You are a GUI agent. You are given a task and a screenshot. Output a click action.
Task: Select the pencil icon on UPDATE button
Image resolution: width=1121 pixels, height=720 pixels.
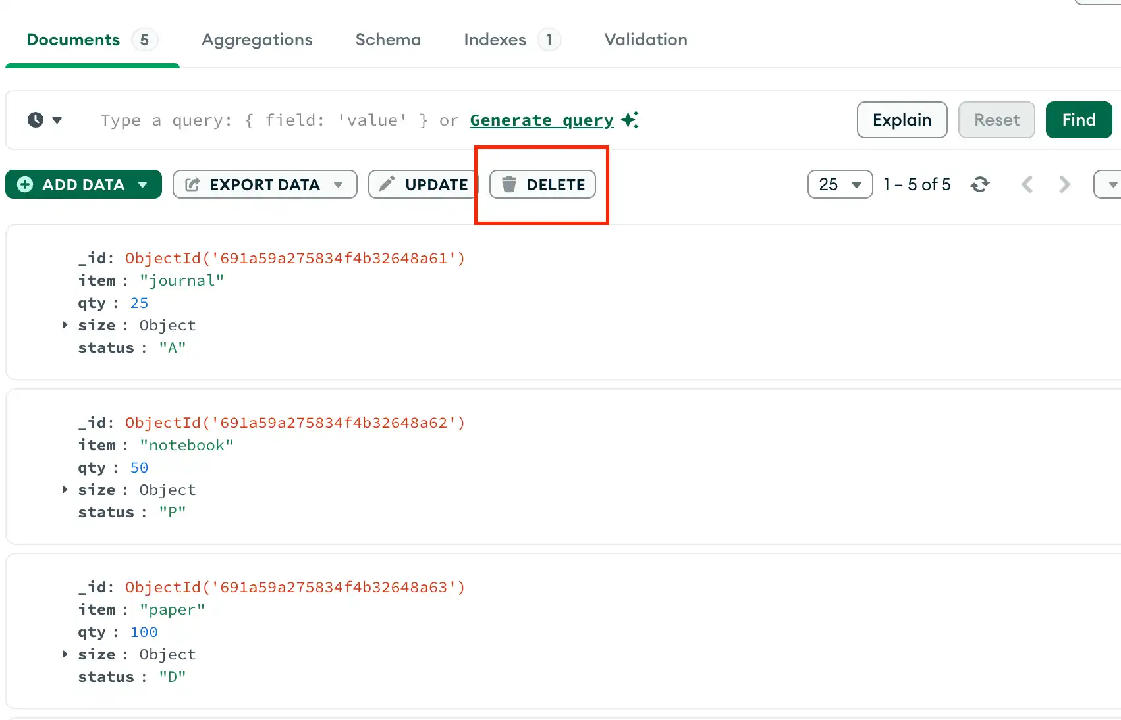(x=387, y=184)
